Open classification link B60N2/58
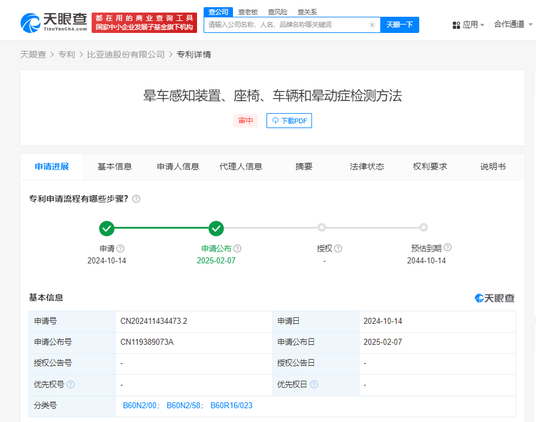Screen dimensions: 536x422 [184, 406]
